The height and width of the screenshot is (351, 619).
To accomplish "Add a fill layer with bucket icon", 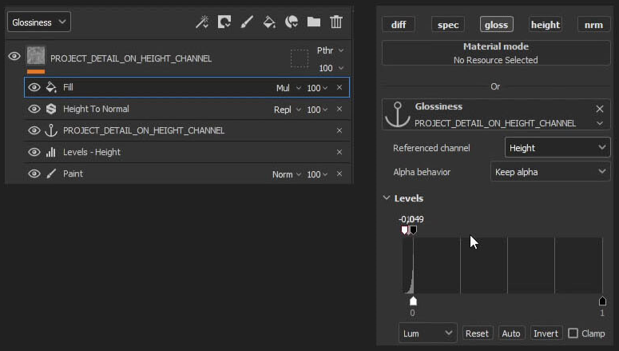I will 269,22.
